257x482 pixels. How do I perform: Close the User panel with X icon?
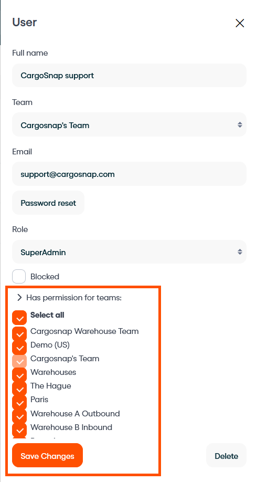[240, 23]
